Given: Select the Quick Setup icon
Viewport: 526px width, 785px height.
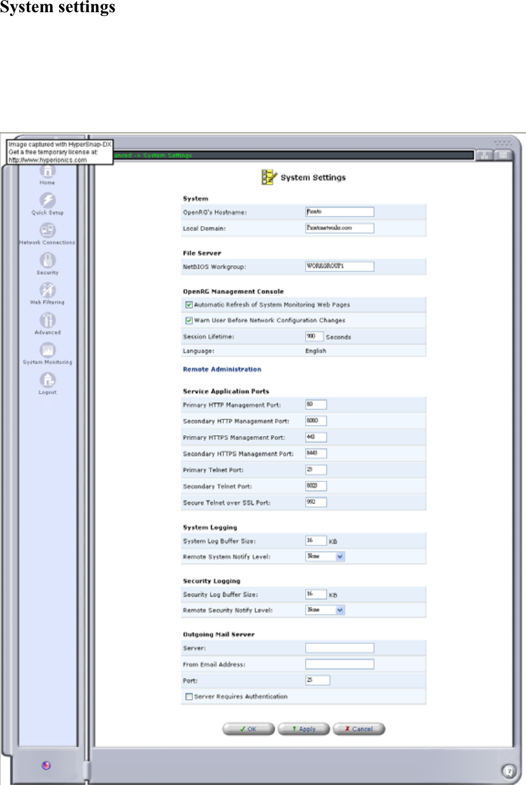Looking at the screenshot, I should (47, 201).
